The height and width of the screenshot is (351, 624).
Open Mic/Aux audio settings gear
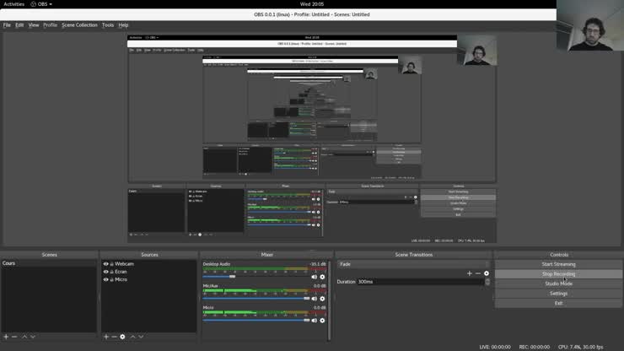point(322,299)
